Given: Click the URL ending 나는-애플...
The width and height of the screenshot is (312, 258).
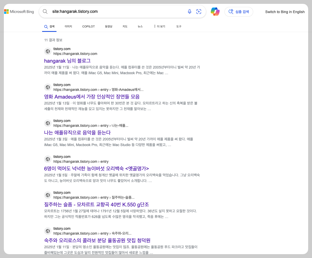Looking at the screenshot, I should [x=91, y=126].
